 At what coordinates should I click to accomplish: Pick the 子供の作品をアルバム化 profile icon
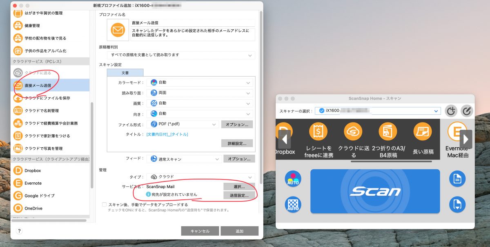(x=18, y=51)
